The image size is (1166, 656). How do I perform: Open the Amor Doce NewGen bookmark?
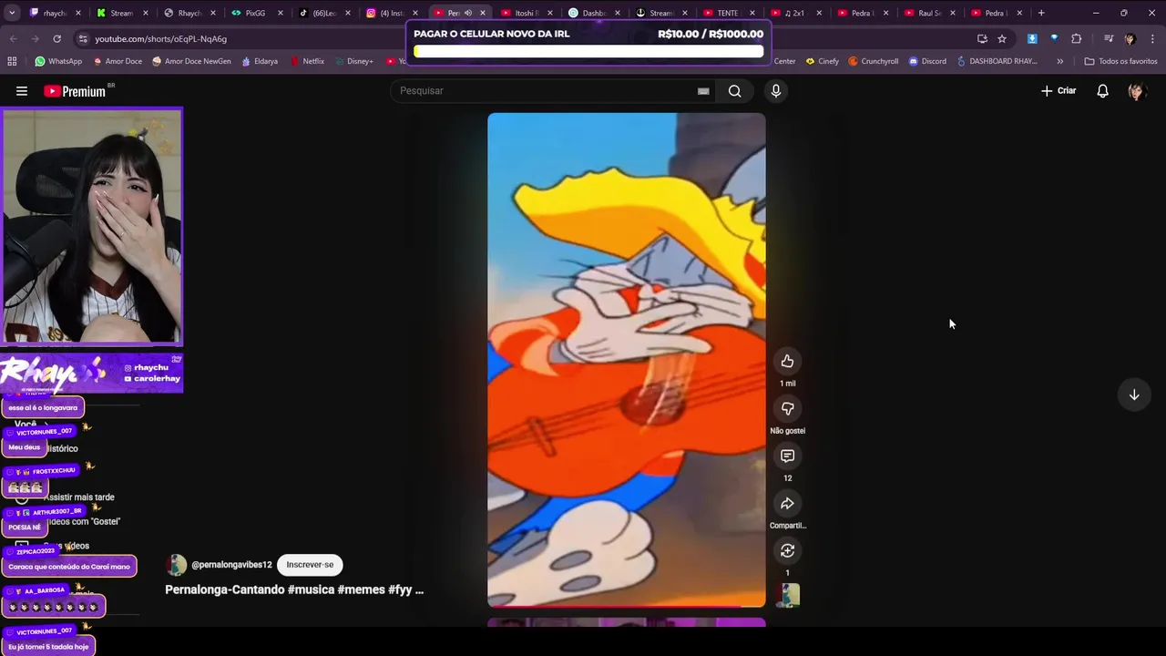pyautogui.click(x=191, y=61)
